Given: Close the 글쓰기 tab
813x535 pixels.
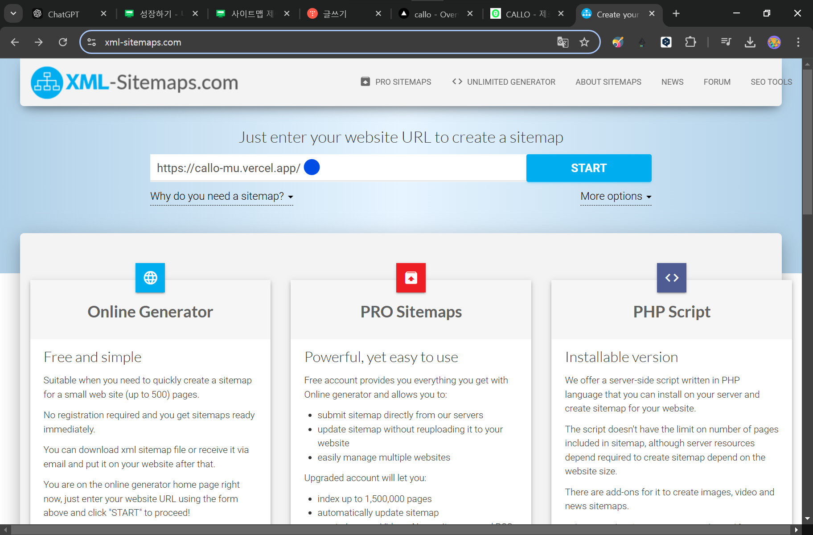Looking at the screenshot, I should 378,14.
